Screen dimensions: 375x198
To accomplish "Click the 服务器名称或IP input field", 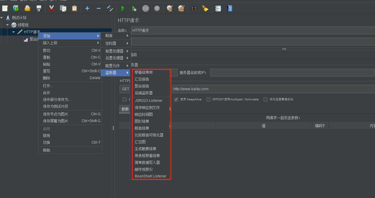I will (292, 73).
